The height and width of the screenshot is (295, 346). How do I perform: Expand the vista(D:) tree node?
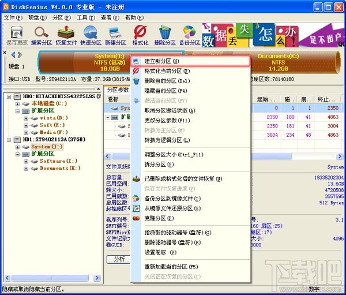coord(26,118)
